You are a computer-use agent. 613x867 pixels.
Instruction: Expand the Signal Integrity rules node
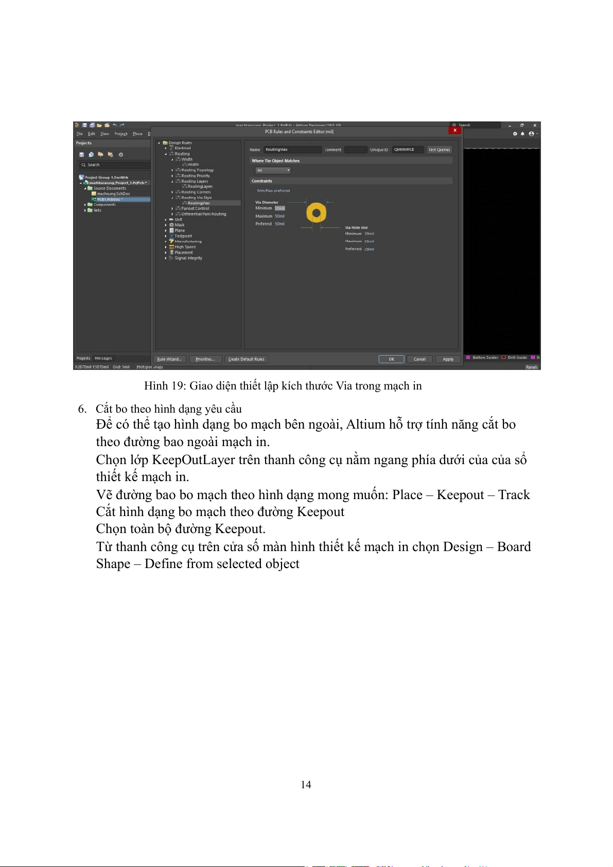click(166, 258)
